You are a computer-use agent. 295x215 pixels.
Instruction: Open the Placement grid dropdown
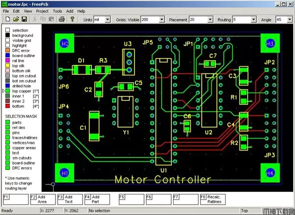[210, 19]
